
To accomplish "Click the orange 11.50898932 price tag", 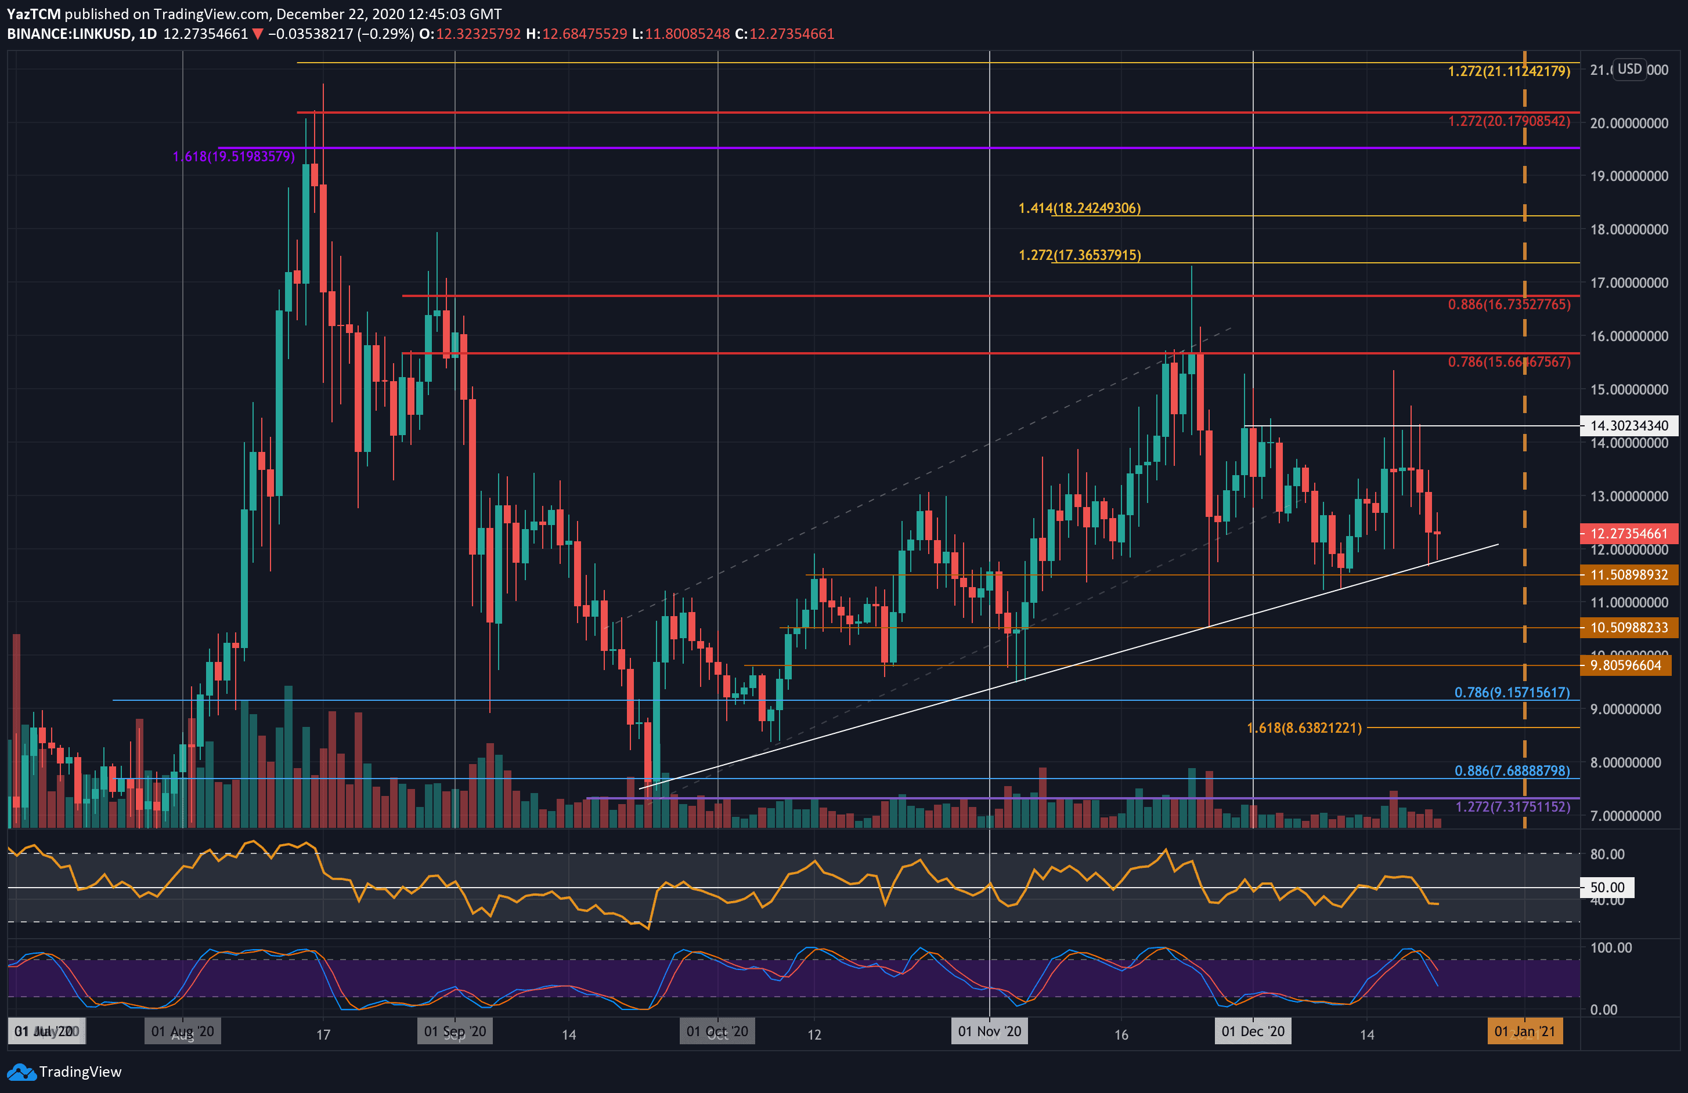I will point(1629,574).
